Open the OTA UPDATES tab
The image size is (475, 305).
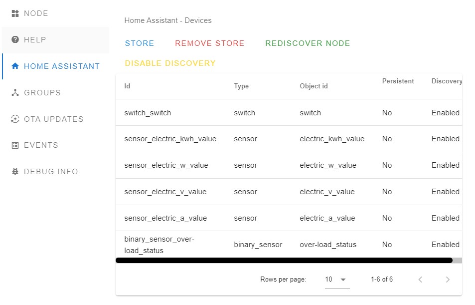click(x=56, y=119)
